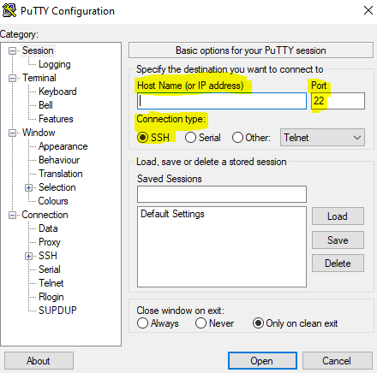This screenshot has width=377, height=373.
Task: Open the Features settings category
Action: pos(56,119)
